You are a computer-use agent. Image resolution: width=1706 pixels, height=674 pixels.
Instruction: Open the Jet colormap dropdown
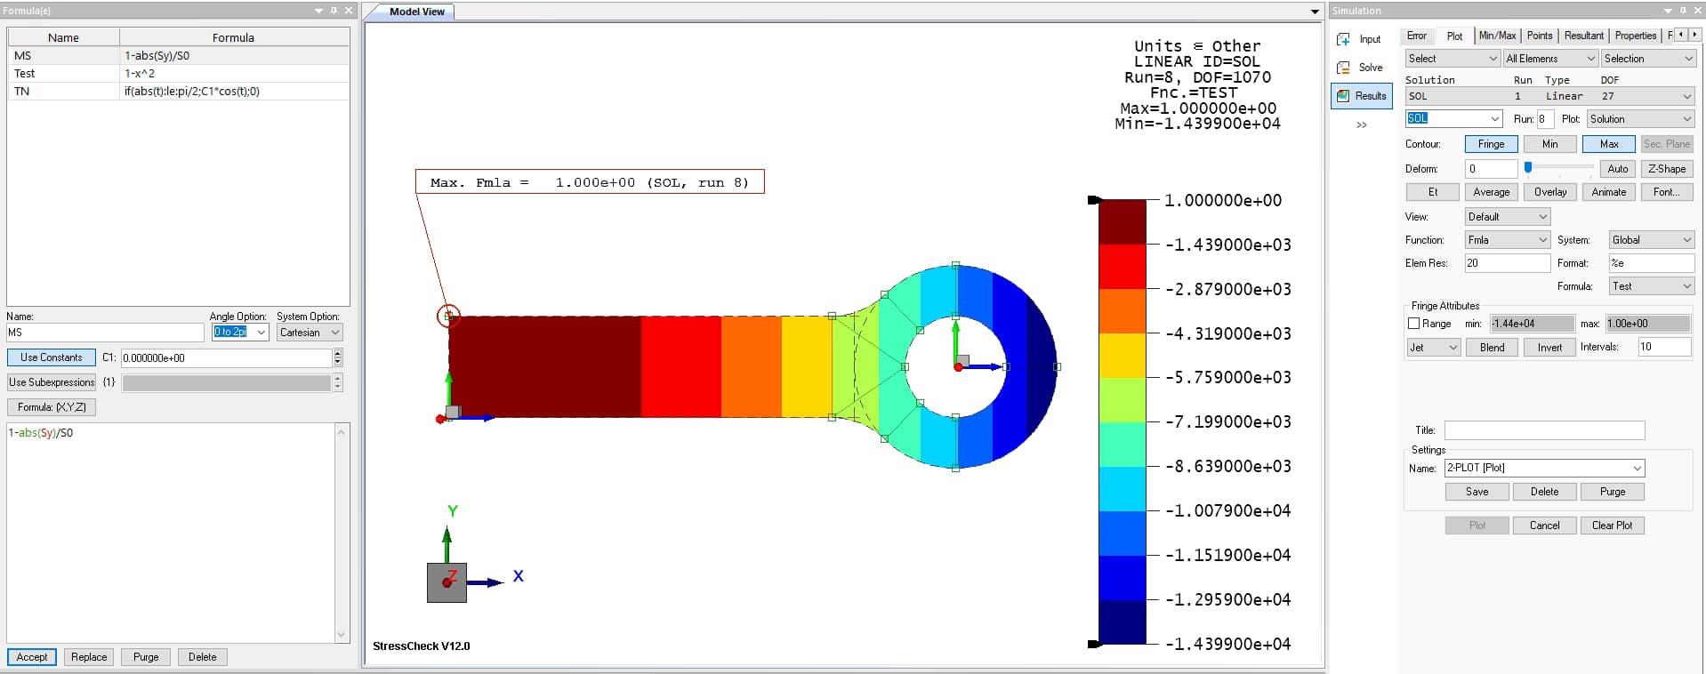pyautogui.click(x=1433, y=348)
